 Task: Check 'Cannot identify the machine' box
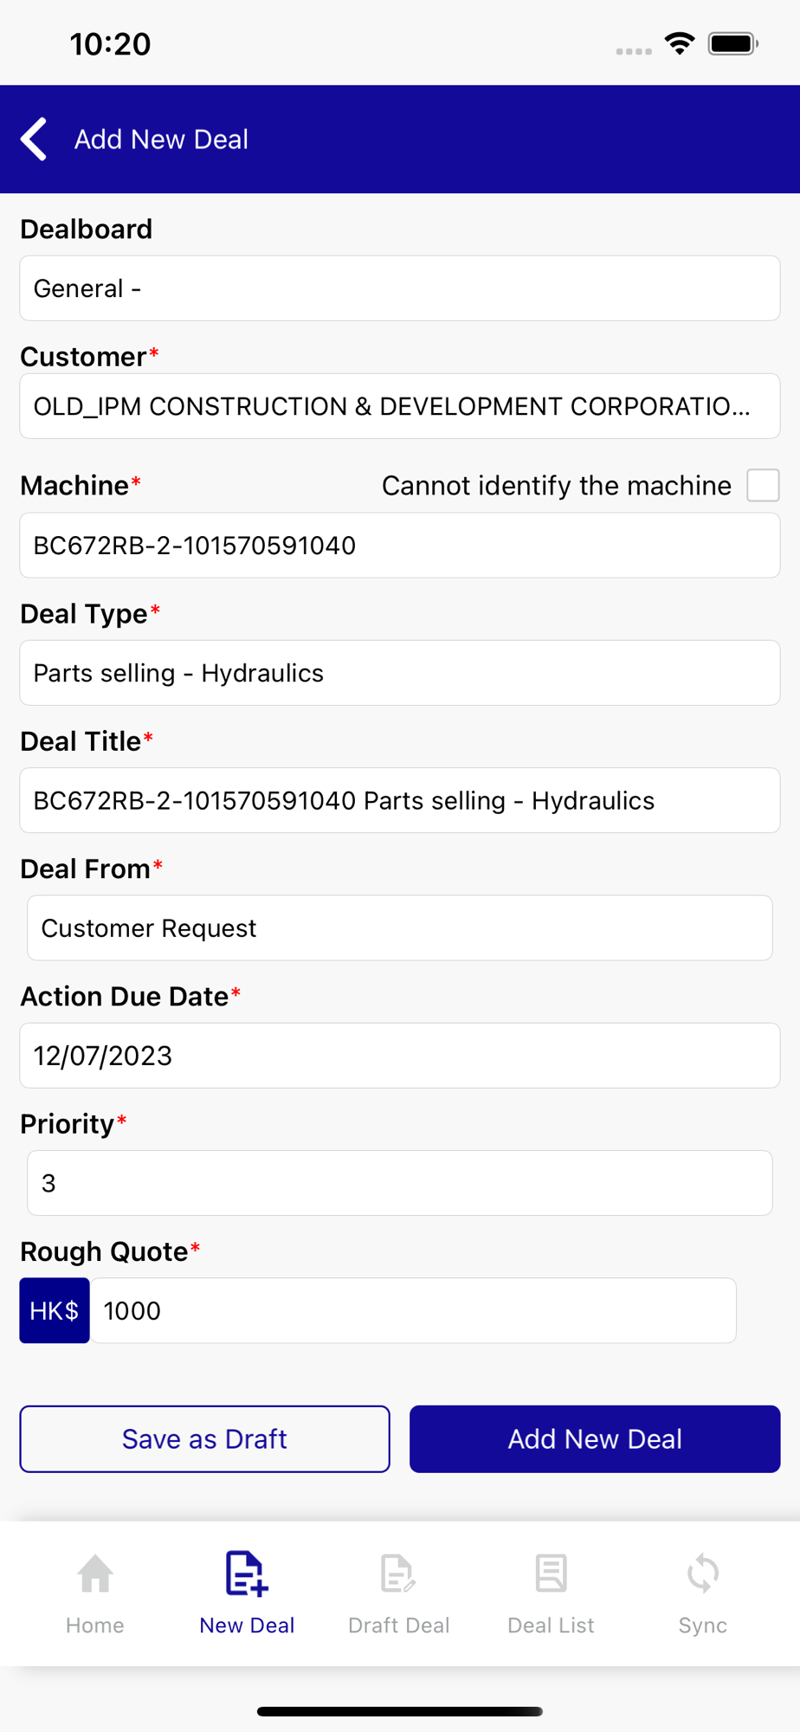763,486
